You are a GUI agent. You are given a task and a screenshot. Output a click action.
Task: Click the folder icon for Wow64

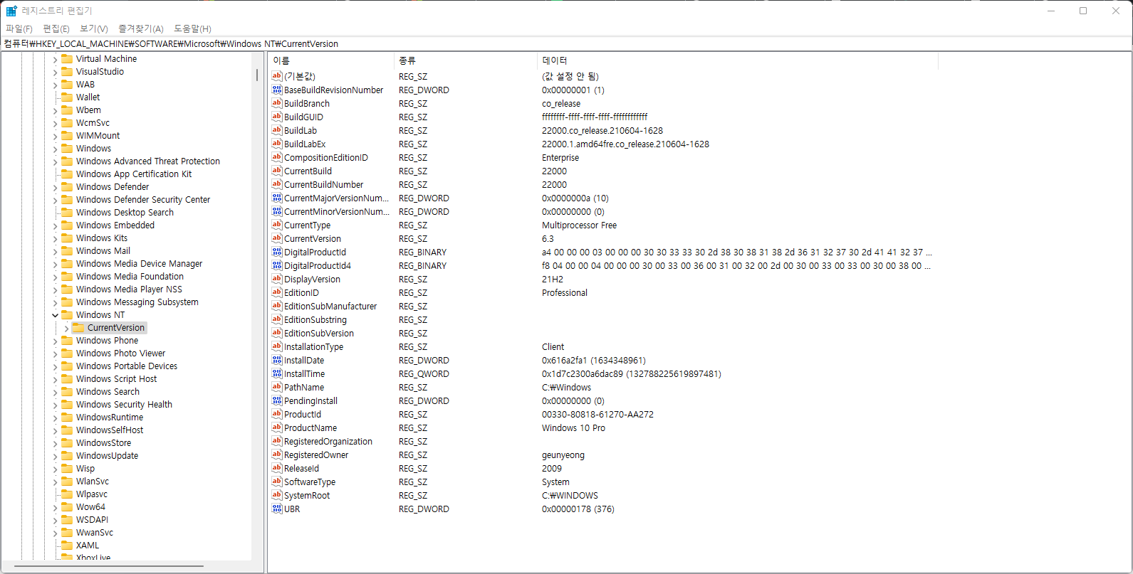click(67, 506)
